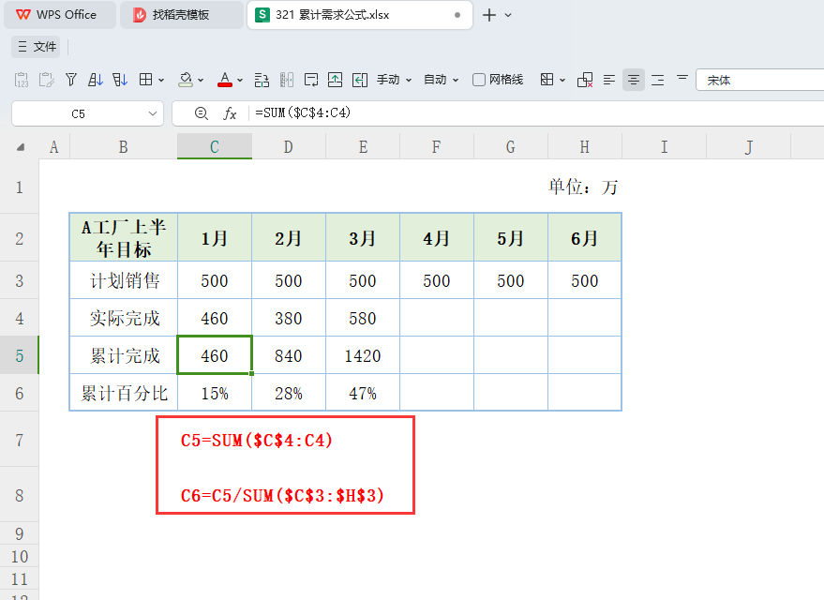Expand the Name Box dropdown arrow
Screen dimensions: 824x600
[153, 113]
